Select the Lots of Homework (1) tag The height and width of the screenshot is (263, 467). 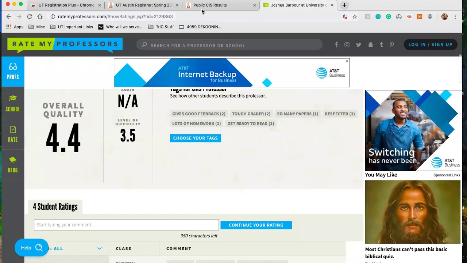196,123
